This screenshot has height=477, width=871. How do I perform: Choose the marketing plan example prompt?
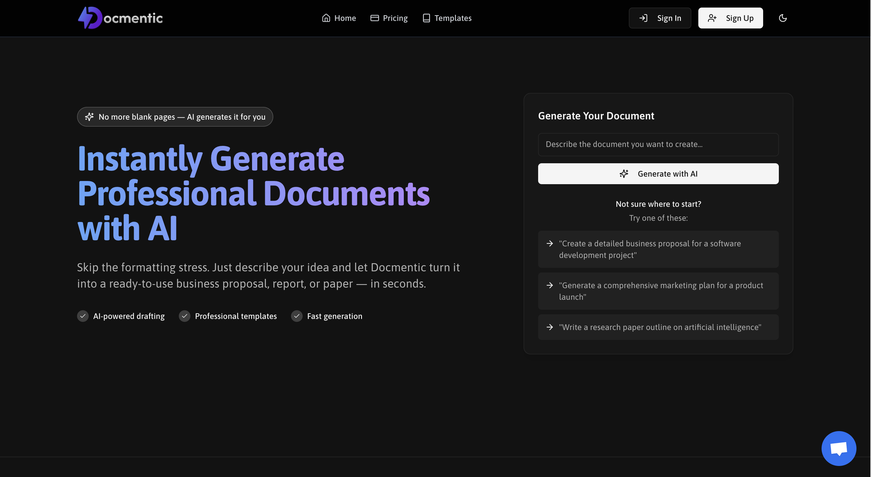coord(658,291)
